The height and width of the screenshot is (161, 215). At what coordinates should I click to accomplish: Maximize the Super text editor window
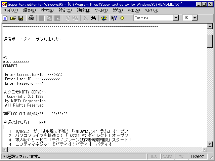pyautogui.click(x=204, y=4)
